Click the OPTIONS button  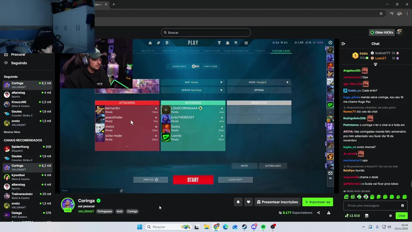coord(259,90)
